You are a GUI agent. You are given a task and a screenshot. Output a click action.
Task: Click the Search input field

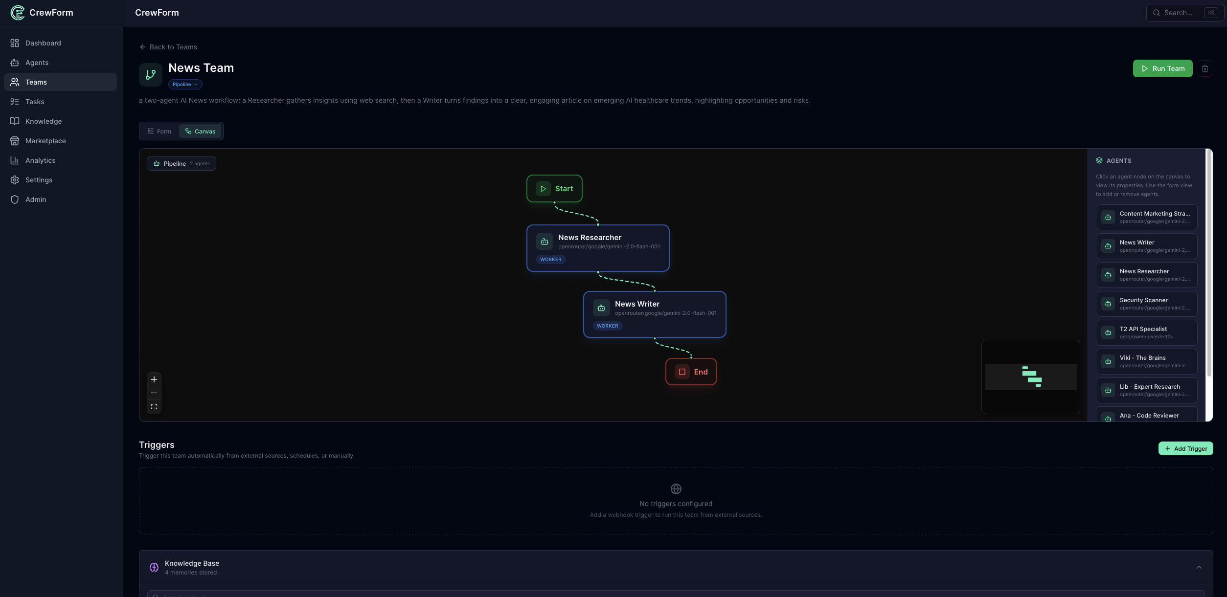point(1178,13)
